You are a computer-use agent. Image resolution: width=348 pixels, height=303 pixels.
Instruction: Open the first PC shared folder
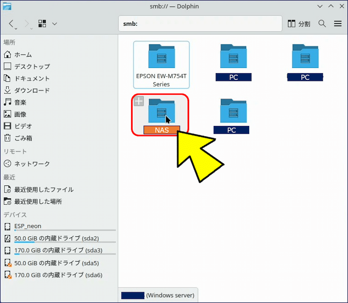coord(233,57)
